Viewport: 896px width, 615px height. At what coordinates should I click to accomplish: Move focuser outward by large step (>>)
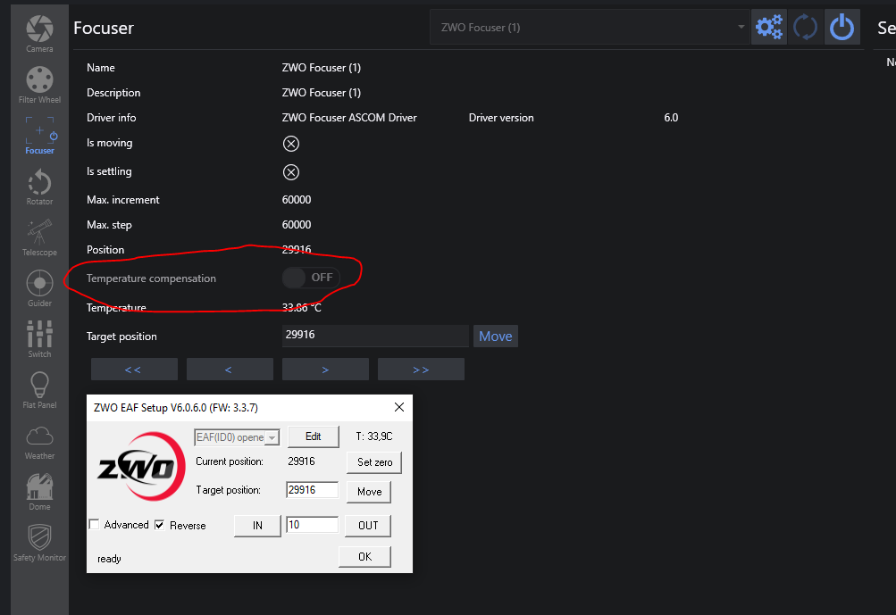point(421,369)
